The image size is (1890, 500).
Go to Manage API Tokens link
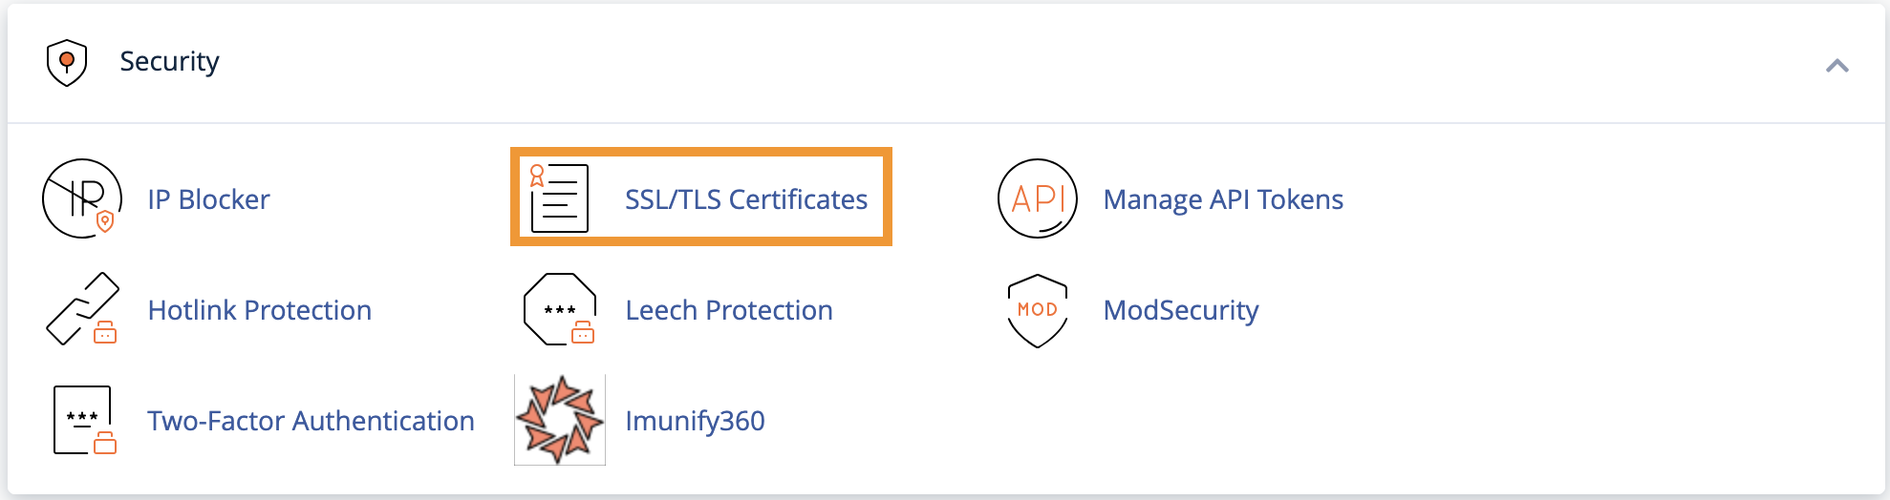coord(1223,199)
